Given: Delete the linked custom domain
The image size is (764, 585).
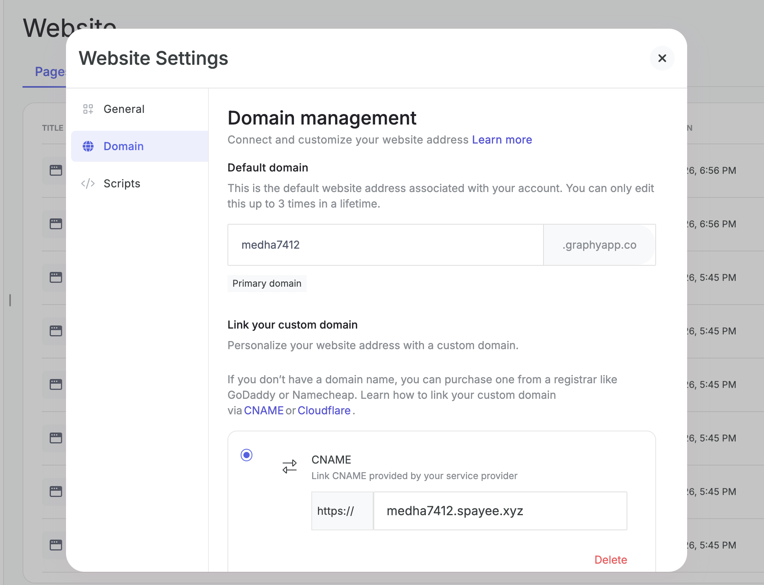Looking at the screenshot, I should point(610,560).
